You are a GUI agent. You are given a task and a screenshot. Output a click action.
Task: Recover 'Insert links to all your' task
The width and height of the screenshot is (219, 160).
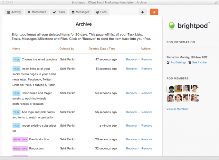click(x=132, y=69)
